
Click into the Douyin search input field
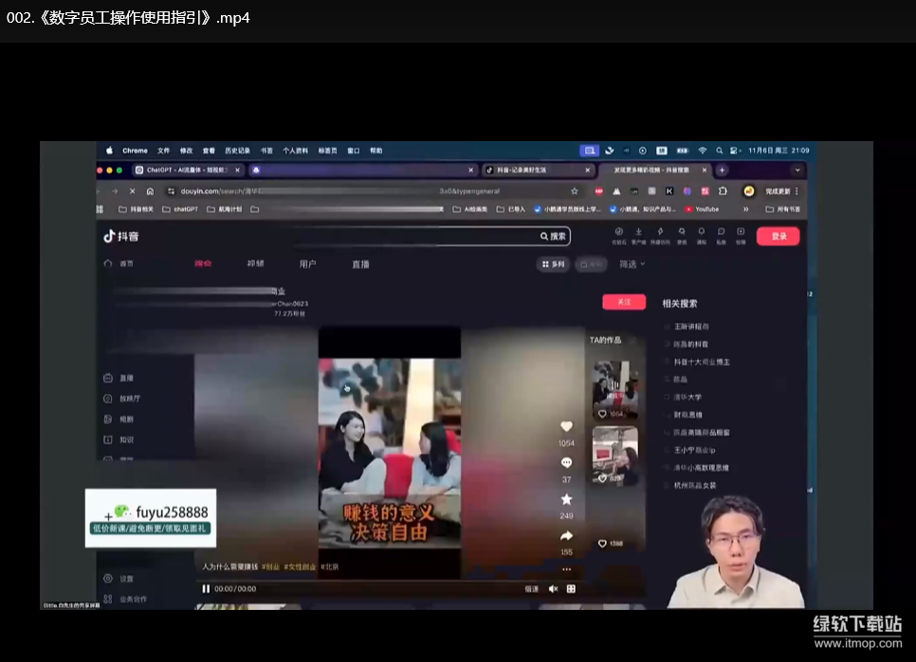(417, 236)
